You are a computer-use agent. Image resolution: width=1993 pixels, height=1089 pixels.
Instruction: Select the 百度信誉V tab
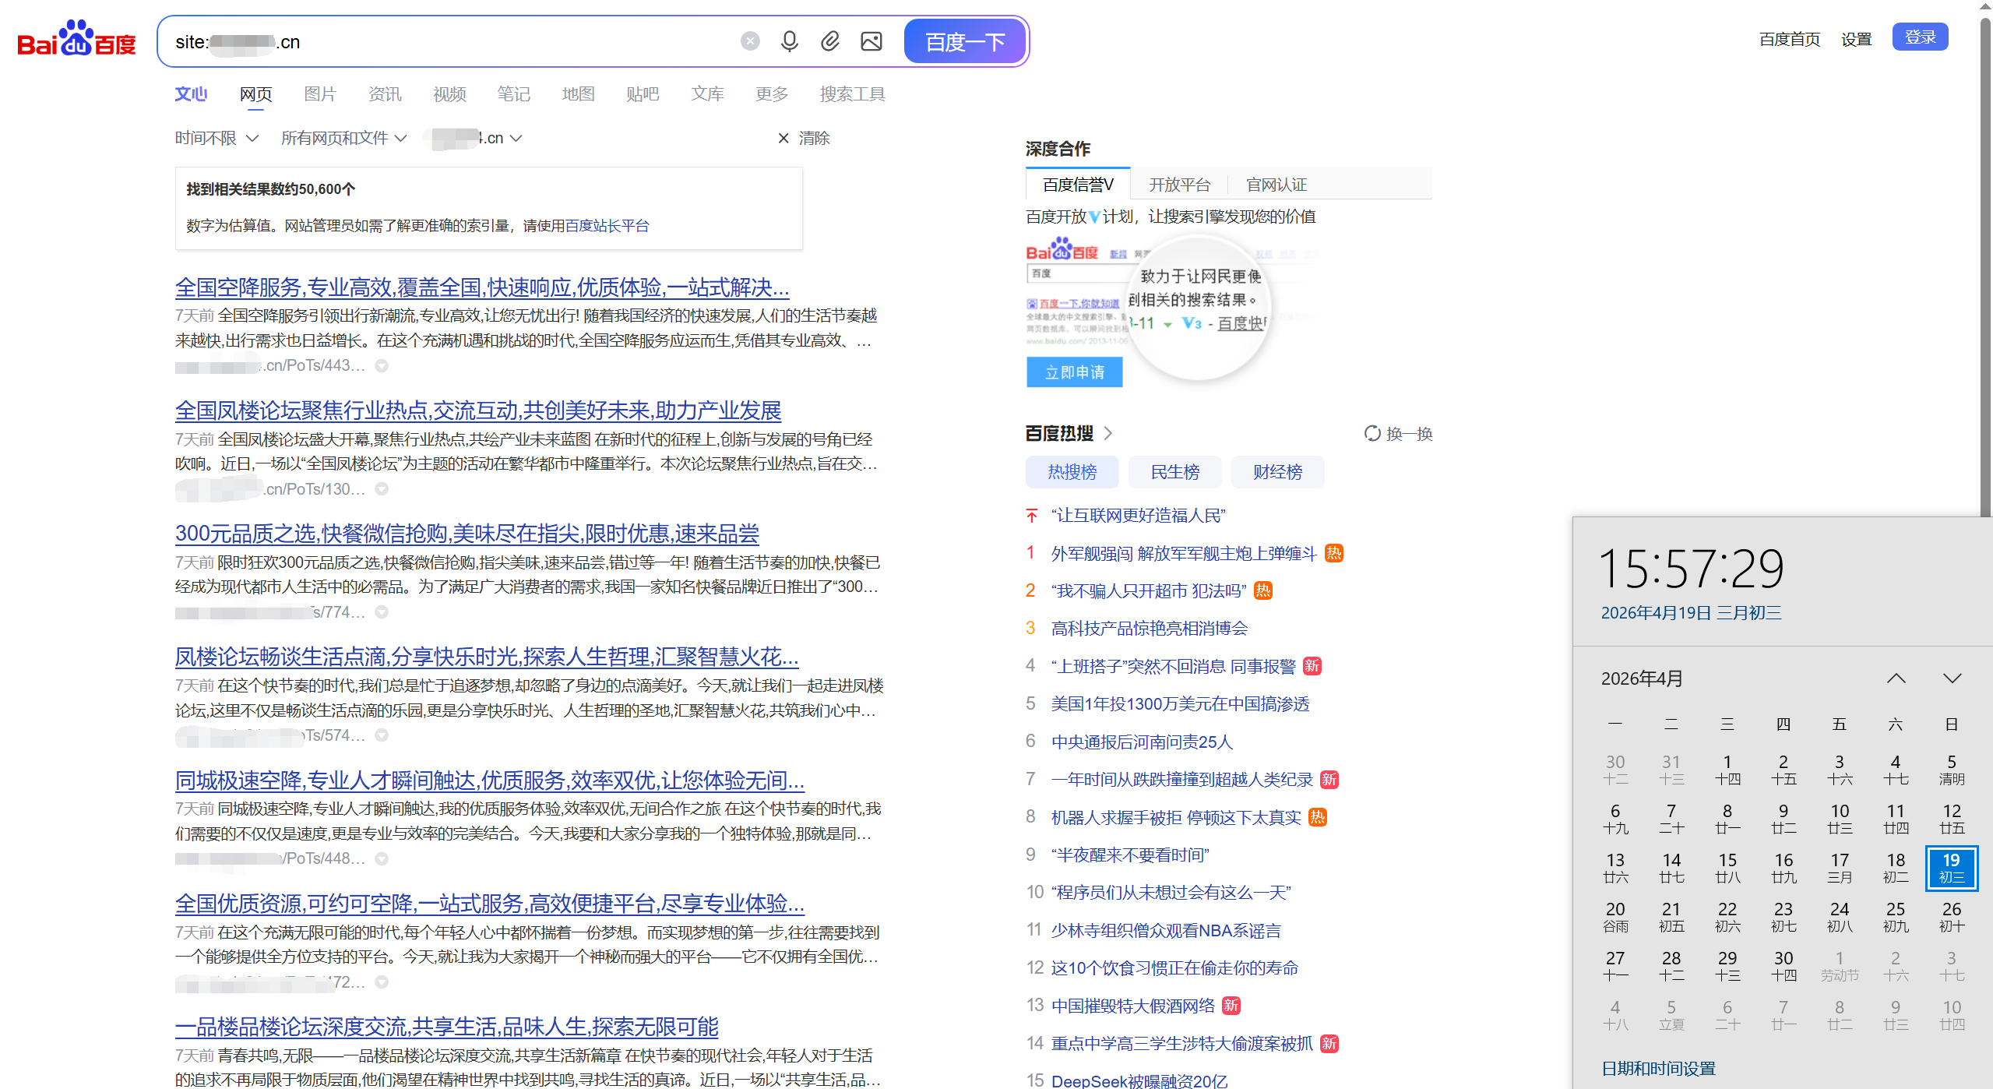tap(1078, 185)
